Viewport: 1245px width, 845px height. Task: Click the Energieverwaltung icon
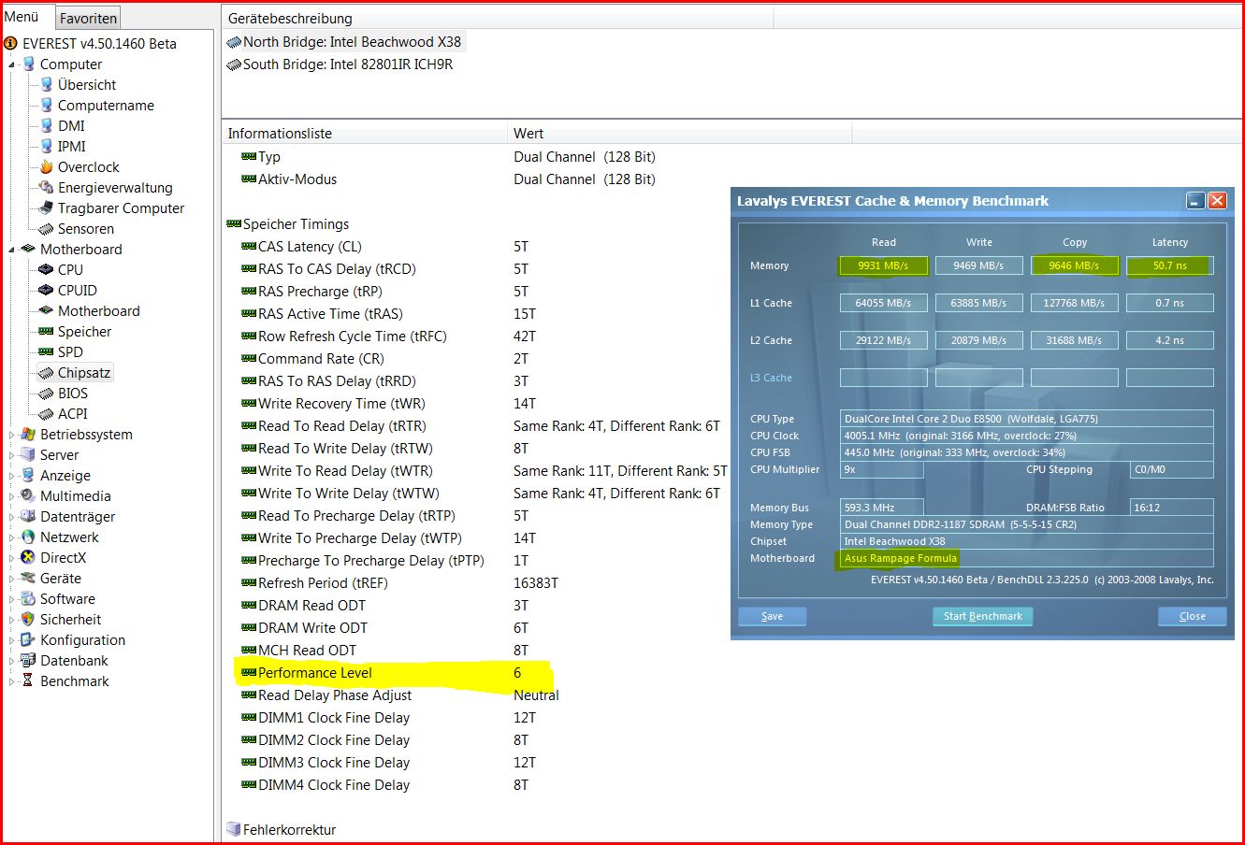pyautogui.click(x=46, y=187)
